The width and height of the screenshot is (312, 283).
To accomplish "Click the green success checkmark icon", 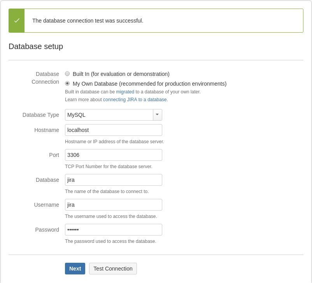I will [x=16, y=21].
